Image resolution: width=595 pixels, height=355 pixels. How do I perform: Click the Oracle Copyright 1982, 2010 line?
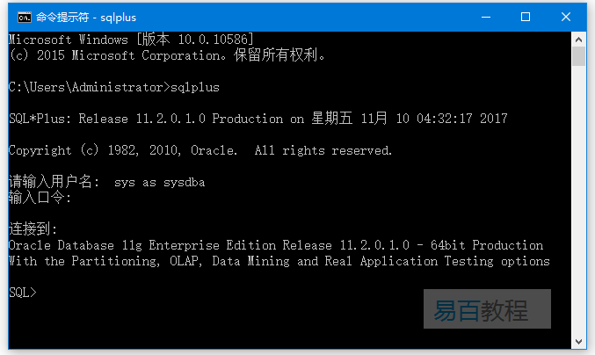click(200, 150)
